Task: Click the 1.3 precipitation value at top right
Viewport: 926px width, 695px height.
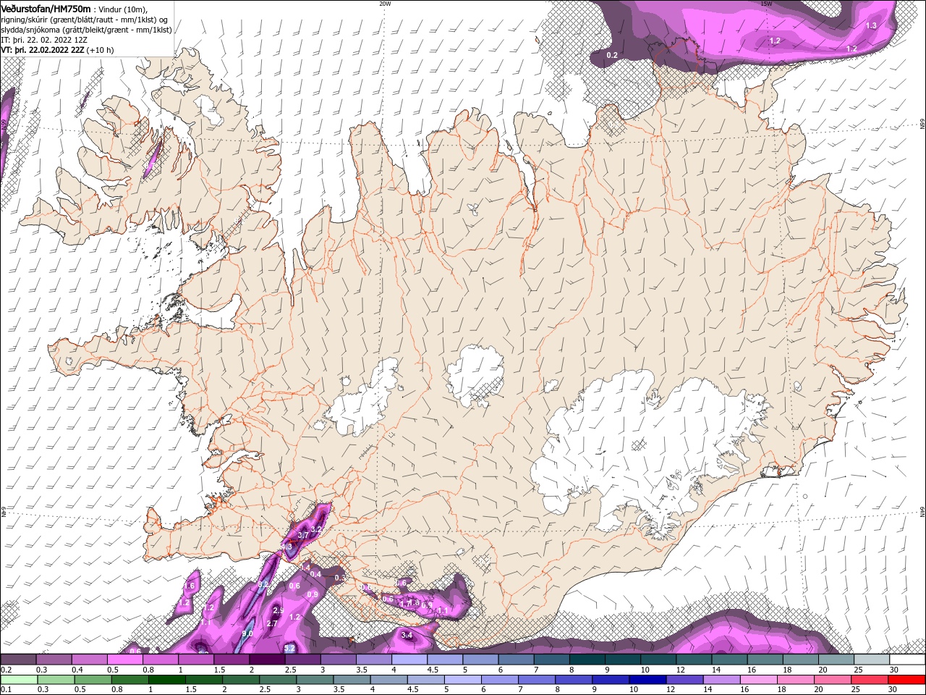Action: point(871,25)
